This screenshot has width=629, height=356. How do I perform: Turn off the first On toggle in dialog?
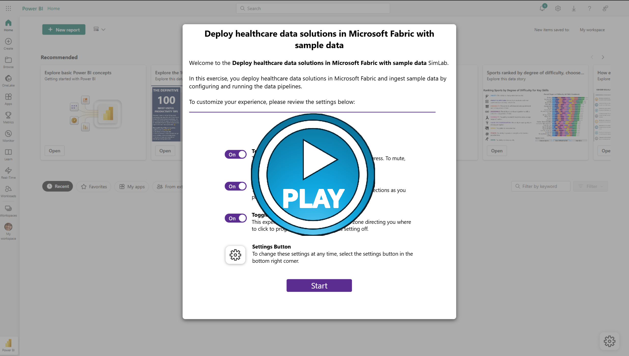(x=235, y=154)
